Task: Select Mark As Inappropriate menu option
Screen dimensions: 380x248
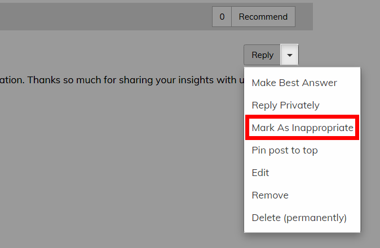Action: (302, 128)
